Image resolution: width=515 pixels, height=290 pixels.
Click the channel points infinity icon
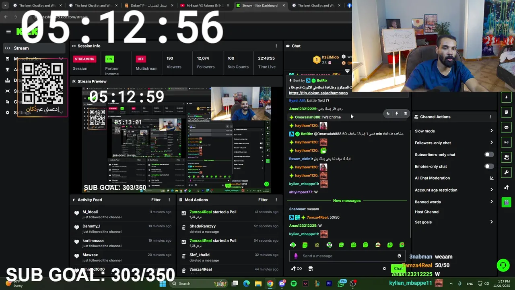297,269
